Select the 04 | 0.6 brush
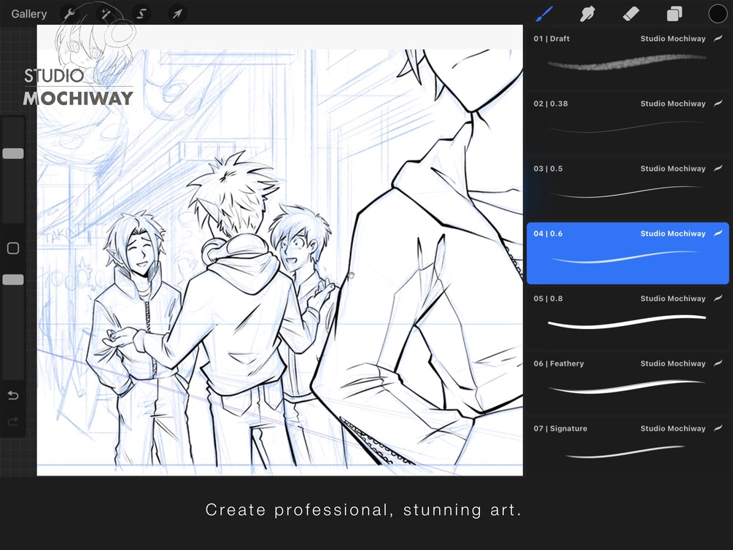 coord(627,253)
